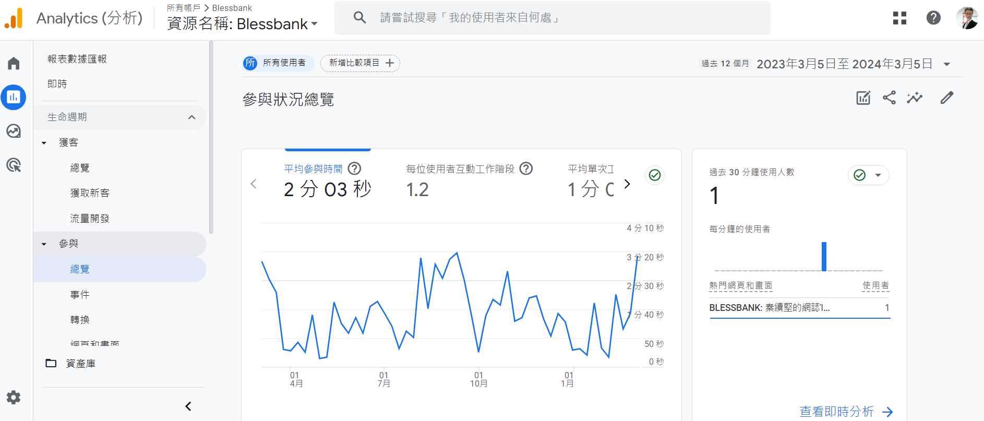
Task: Click 所有帳戶 breadcrumb
Action: (x=183, y=8)
